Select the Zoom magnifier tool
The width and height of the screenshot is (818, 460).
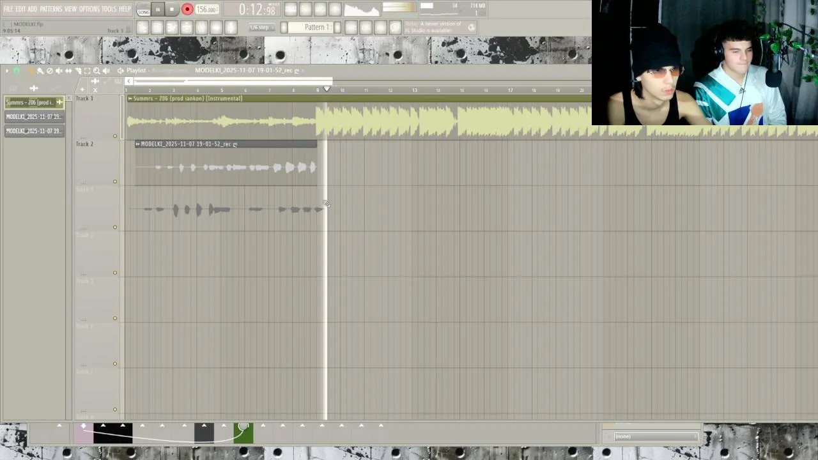tap(96, 71)
